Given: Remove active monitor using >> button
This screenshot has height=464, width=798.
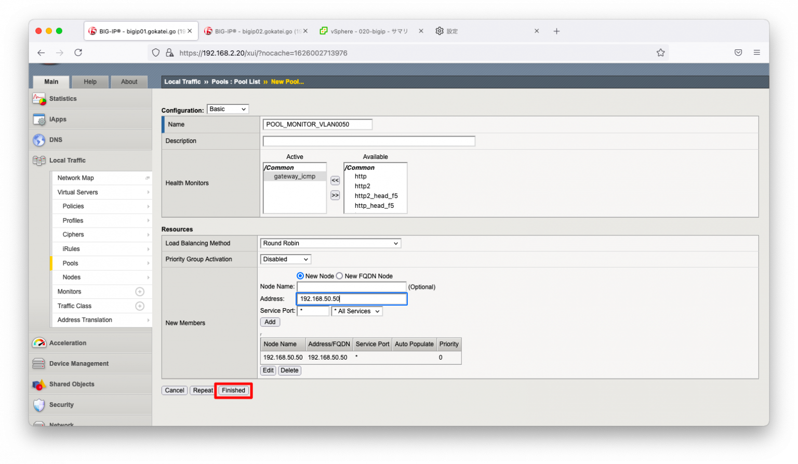Looking at the screenshot, I should (335, 195).
